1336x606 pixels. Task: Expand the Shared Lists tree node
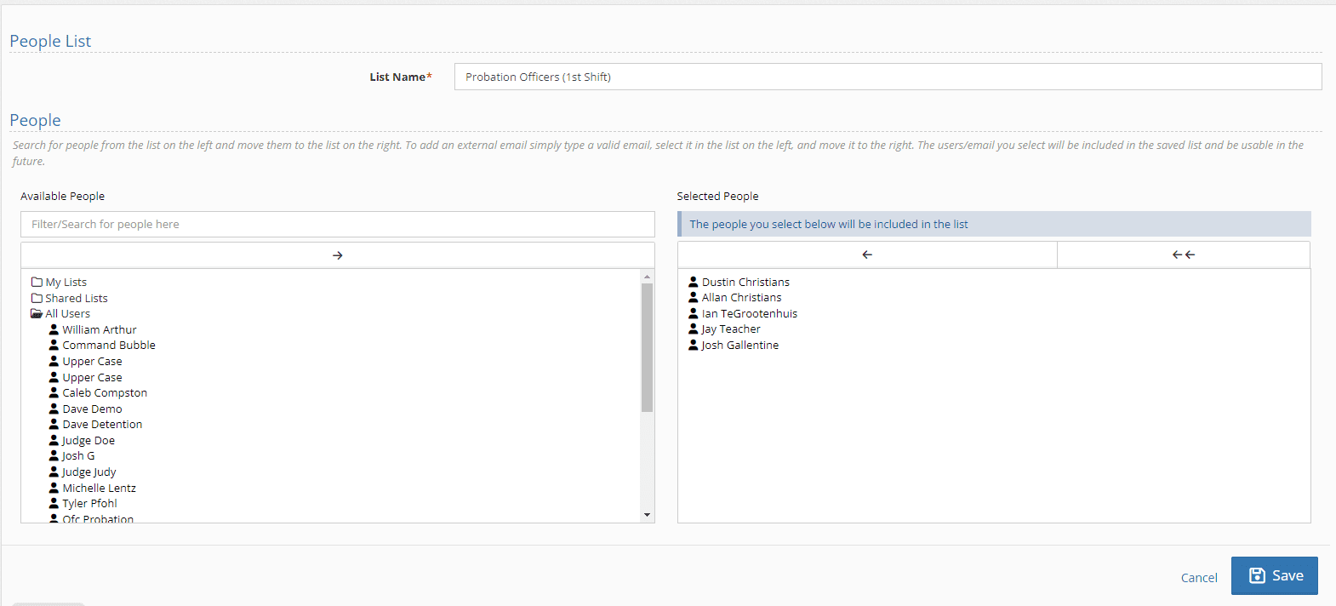tap(77, 298)
